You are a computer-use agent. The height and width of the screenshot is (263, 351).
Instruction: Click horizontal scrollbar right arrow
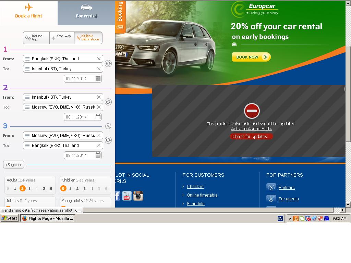pyautogui.click(x=342, y=210)
